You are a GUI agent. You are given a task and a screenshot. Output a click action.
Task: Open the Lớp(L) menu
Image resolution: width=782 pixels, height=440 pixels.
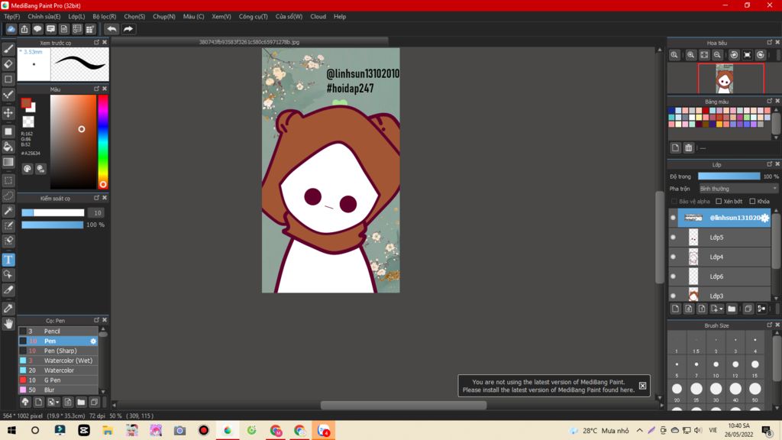(76, 17)
